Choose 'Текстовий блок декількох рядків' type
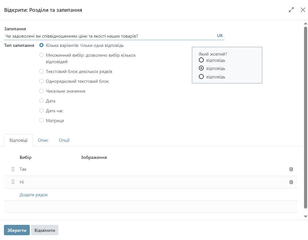Screen dimensions: 308x240 point(42,72)
